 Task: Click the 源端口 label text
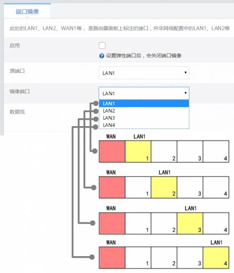click(x=17, y=71)
